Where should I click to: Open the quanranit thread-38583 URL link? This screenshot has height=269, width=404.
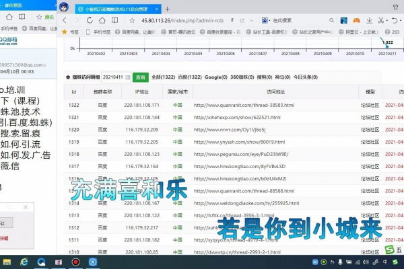click(x=244, y=105)
